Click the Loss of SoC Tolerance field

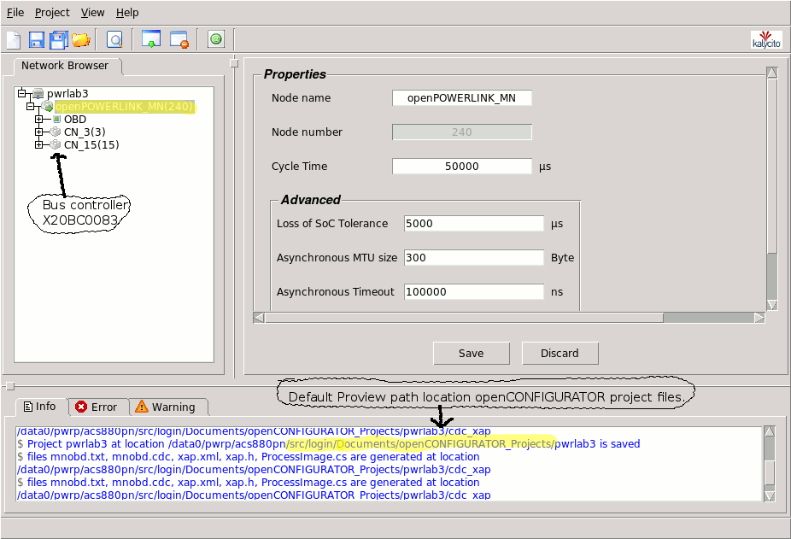coord(474,224)
